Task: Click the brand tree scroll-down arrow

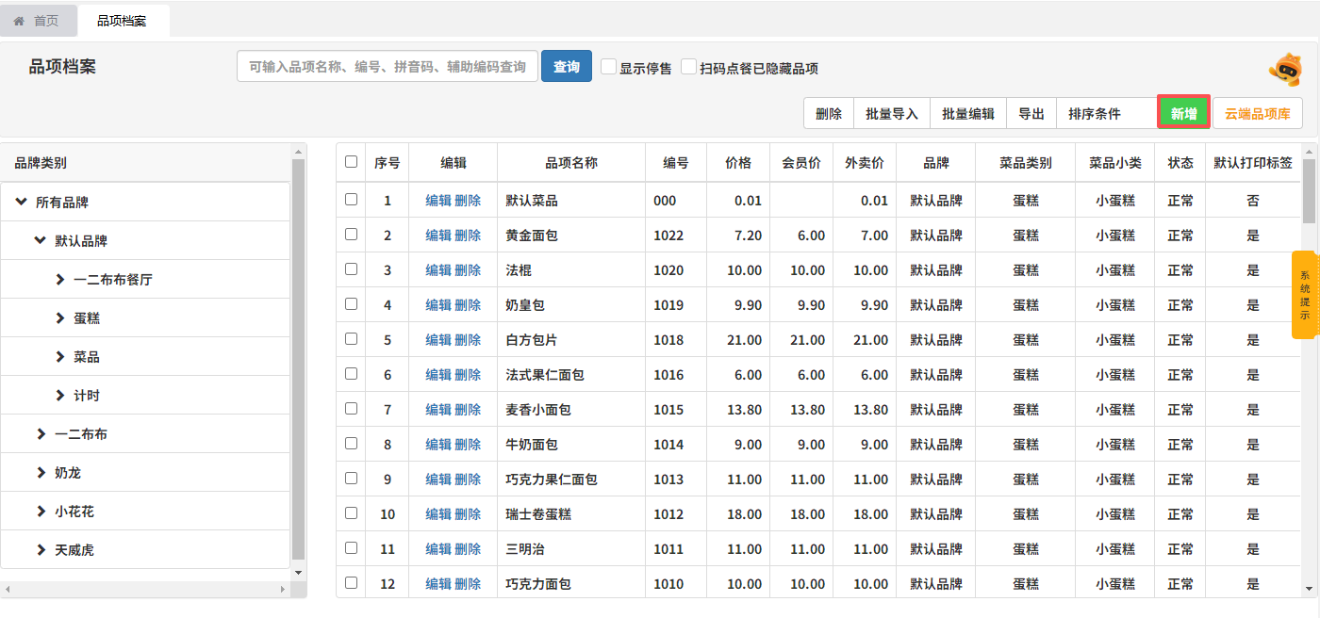Action: tap(299, 572)
